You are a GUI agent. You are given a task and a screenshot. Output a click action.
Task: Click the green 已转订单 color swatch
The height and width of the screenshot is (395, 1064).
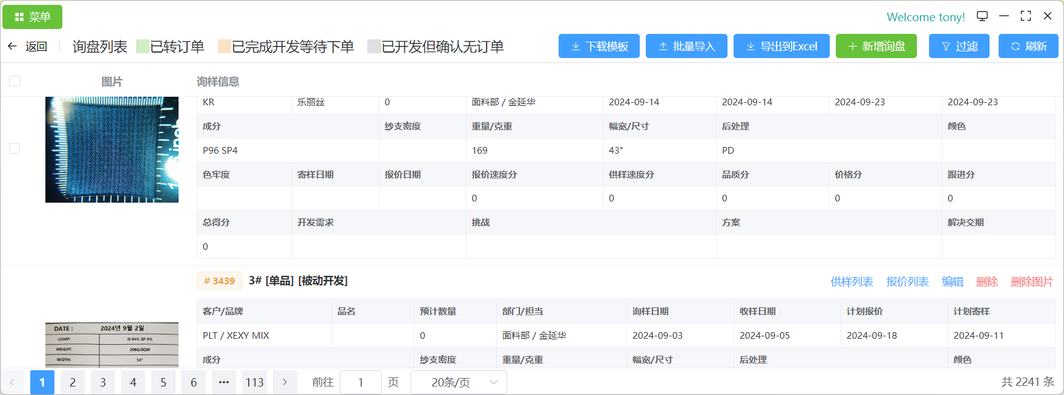coord(143,47)
